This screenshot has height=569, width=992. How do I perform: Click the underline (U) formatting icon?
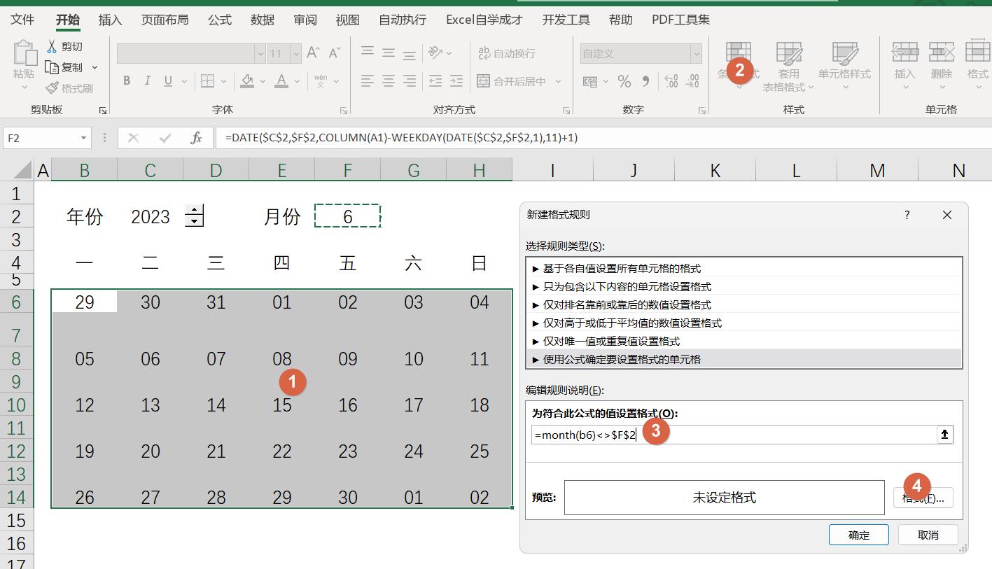tap(166, 80)
